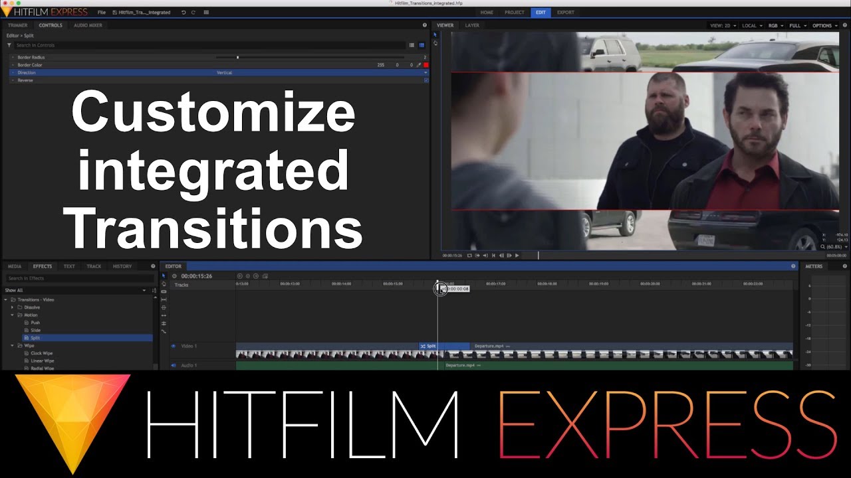
Task: Toggle loop playback in the viewer
Action: (469, 256)
